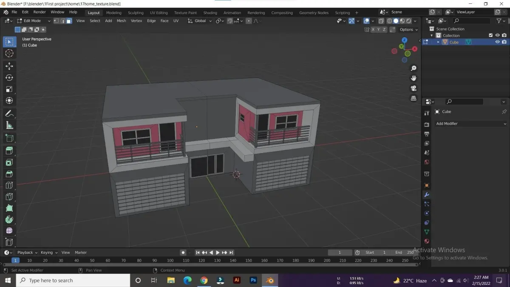Open the Mesh menu

coord(121,21)
